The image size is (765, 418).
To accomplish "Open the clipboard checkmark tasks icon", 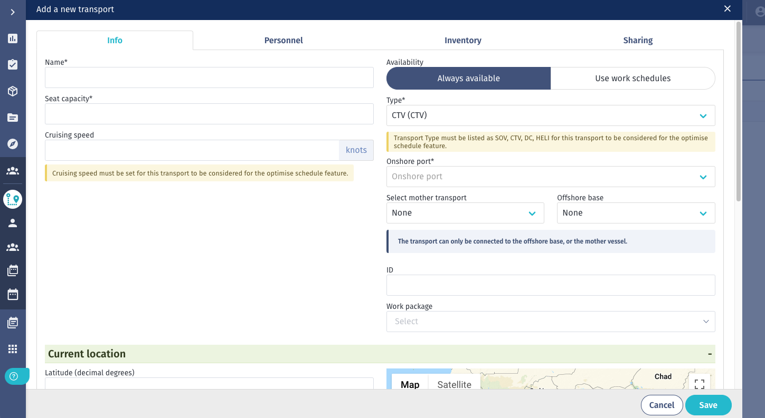I will pyautogui.click(x=13, y=65).
